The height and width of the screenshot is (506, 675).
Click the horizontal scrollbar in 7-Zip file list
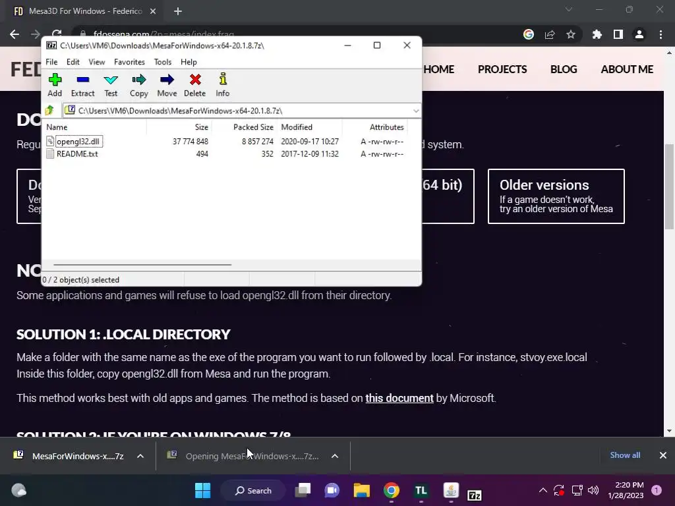pos(142,265)
